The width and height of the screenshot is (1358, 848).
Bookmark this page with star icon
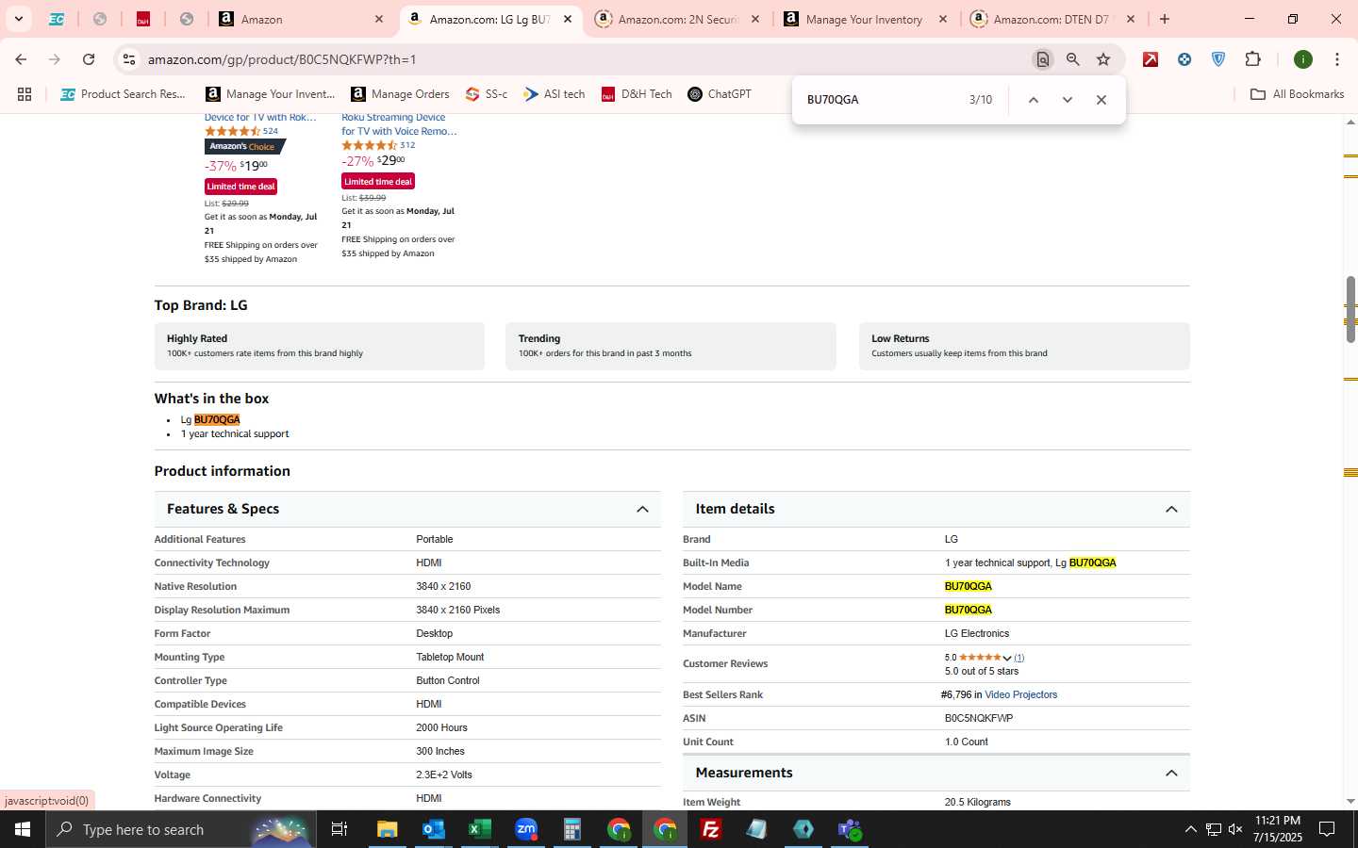click(1103, 59)
